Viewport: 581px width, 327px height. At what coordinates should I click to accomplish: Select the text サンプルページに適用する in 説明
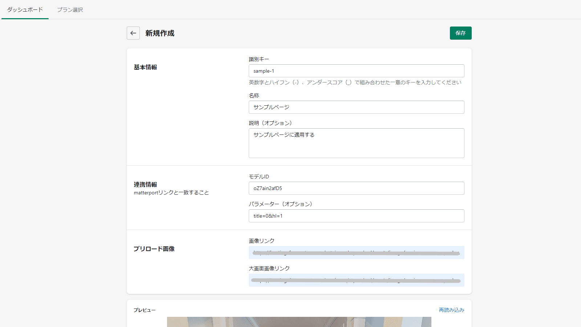click(284, 134)
